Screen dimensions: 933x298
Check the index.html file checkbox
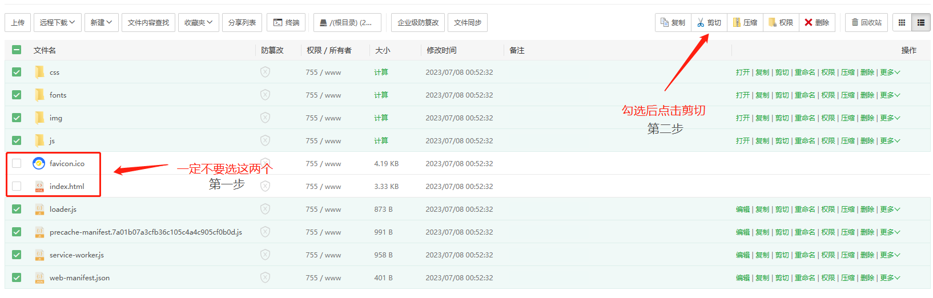tap(17, 186)
